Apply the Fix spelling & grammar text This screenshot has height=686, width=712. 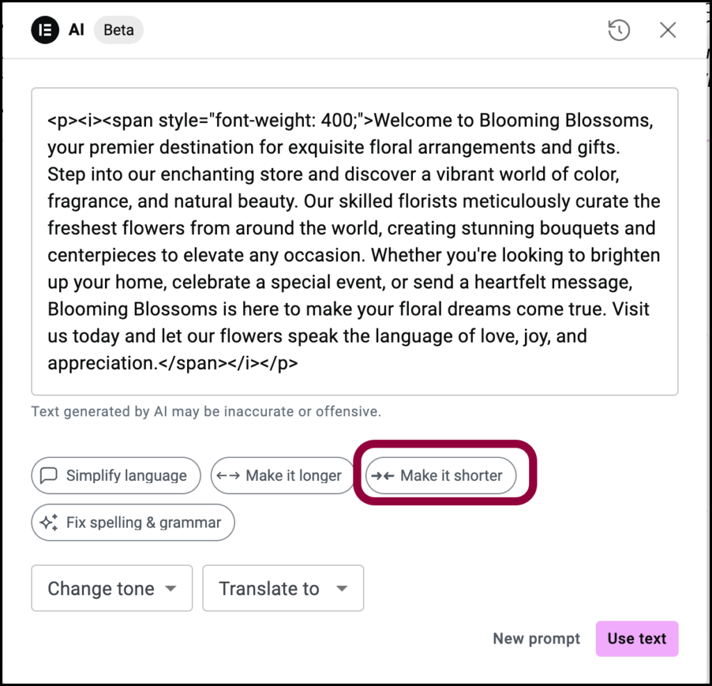click(143, 523)
